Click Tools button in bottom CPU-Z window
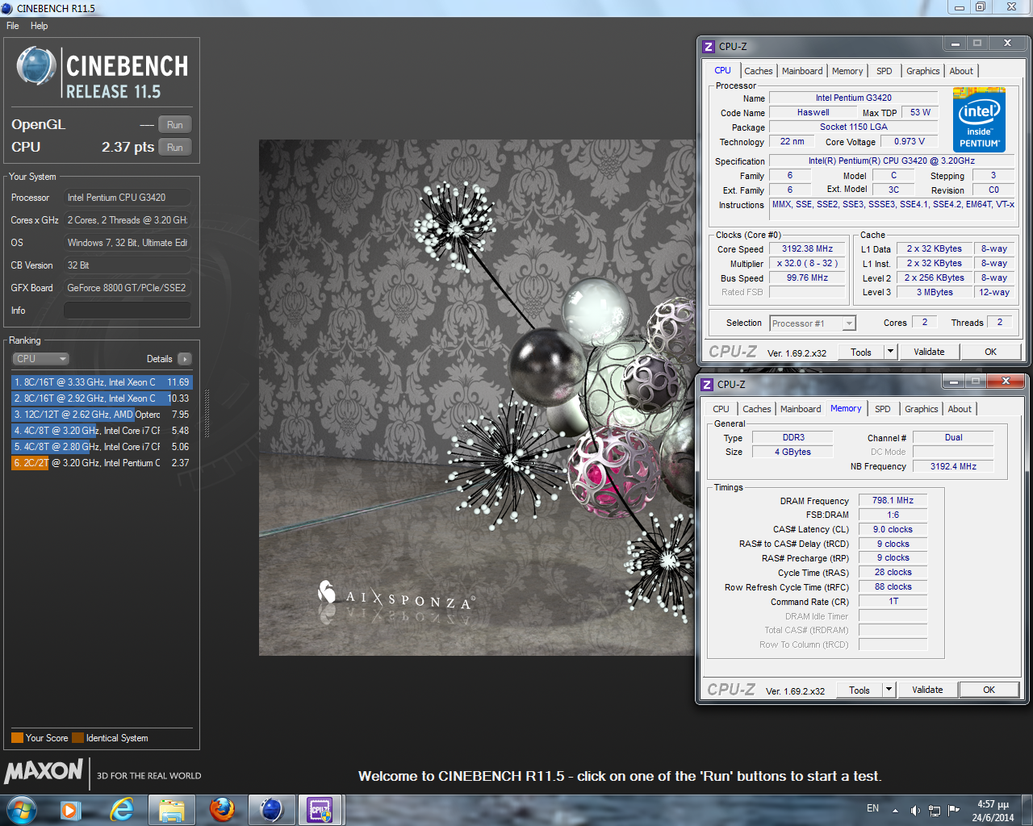The image size is (1033, 826). [859, 690]
